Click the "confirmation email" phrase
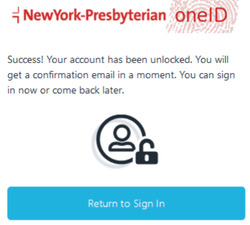250x225 pixels. click(x=74, y=75)
